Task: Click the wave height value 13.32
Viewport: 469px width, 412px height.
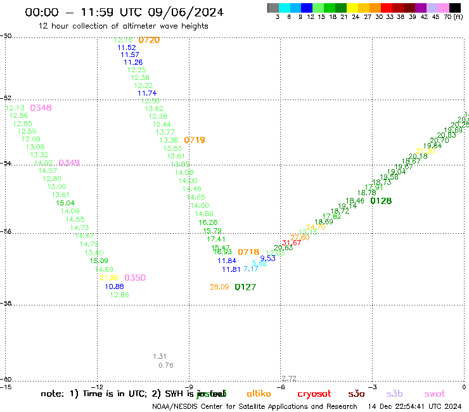Action: tap(39, 155)
